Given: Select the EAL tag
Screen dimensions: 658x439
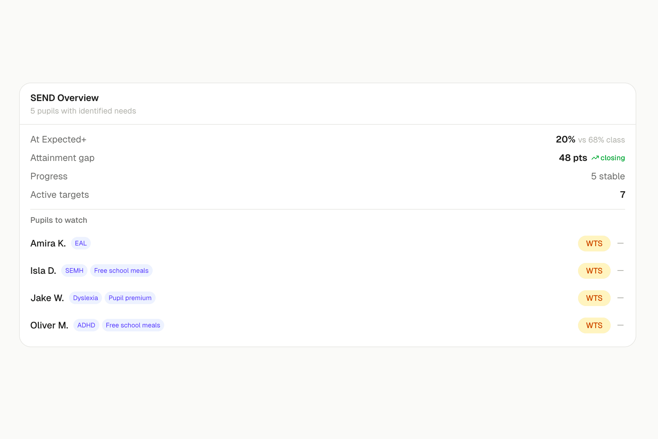Looking at the screenshot, I should 81,244.
